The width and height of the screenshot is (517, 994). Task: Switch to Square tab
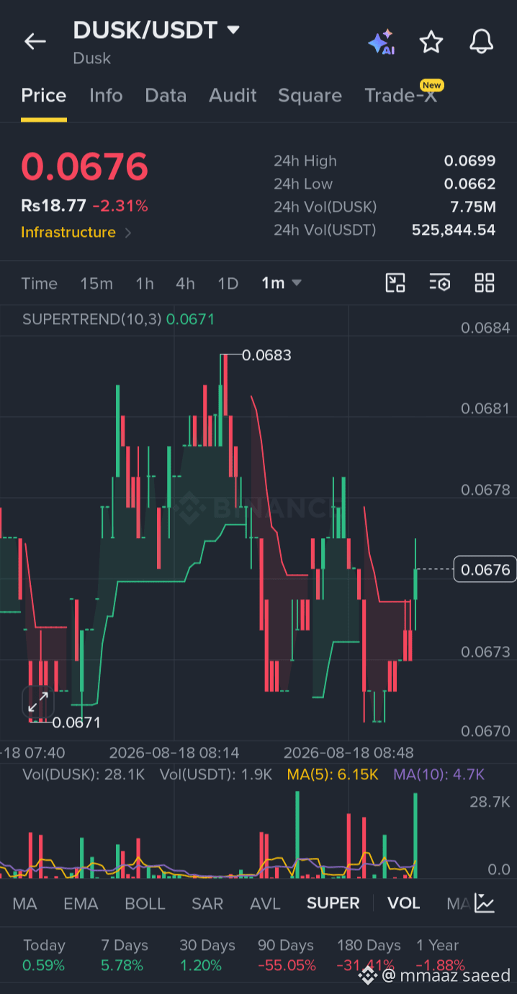pos(310,96)
